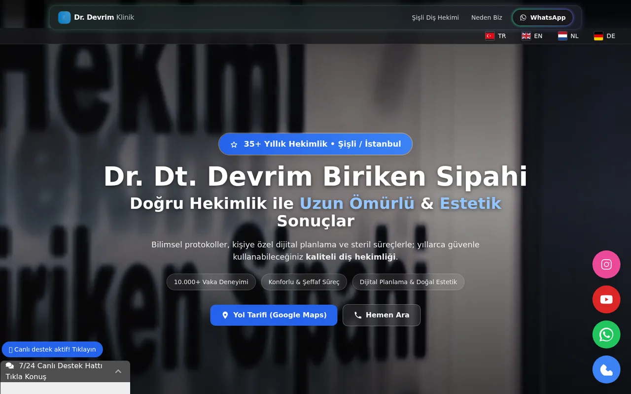
Task: Switch language to English EN flag
Action: pyautogui.click(x=532, y=36)
